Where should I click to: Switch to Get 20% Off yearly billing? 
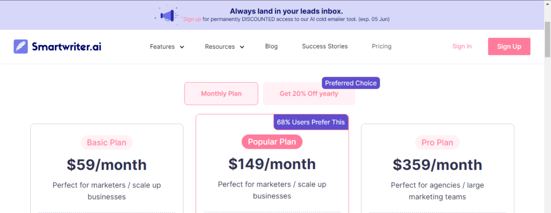click(x=309, y=93)
